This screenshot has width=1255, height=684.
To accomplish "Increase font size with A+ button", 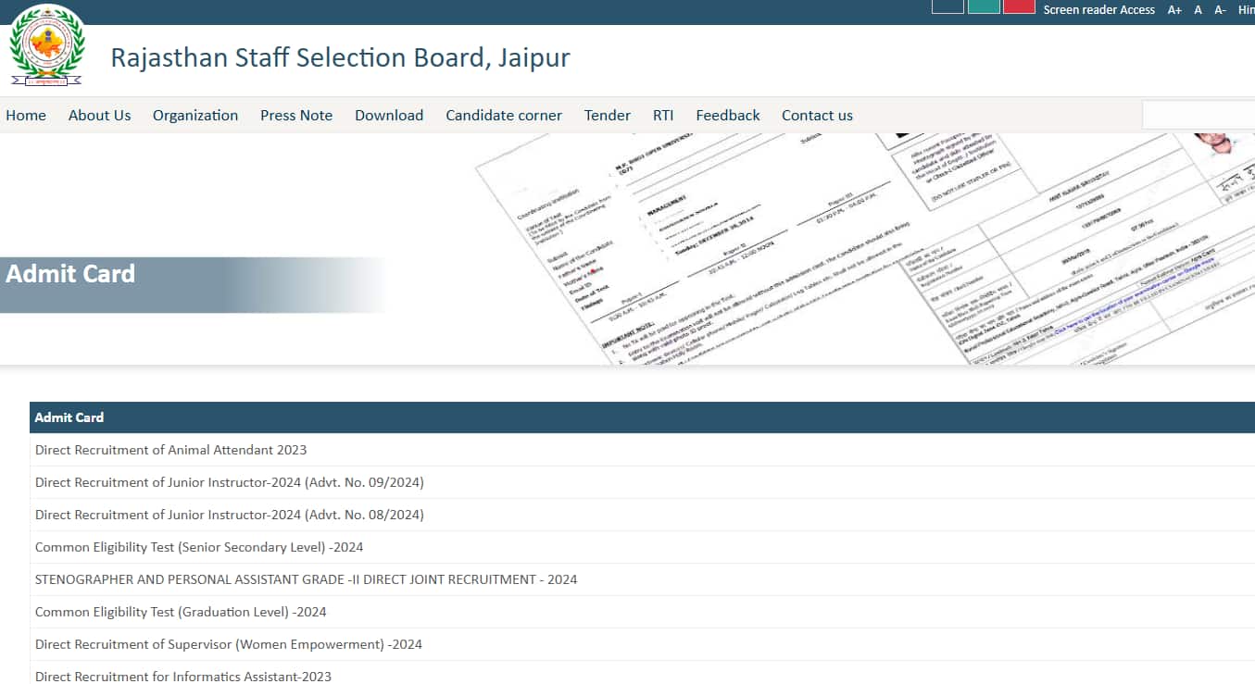I will coord(1174,10).
